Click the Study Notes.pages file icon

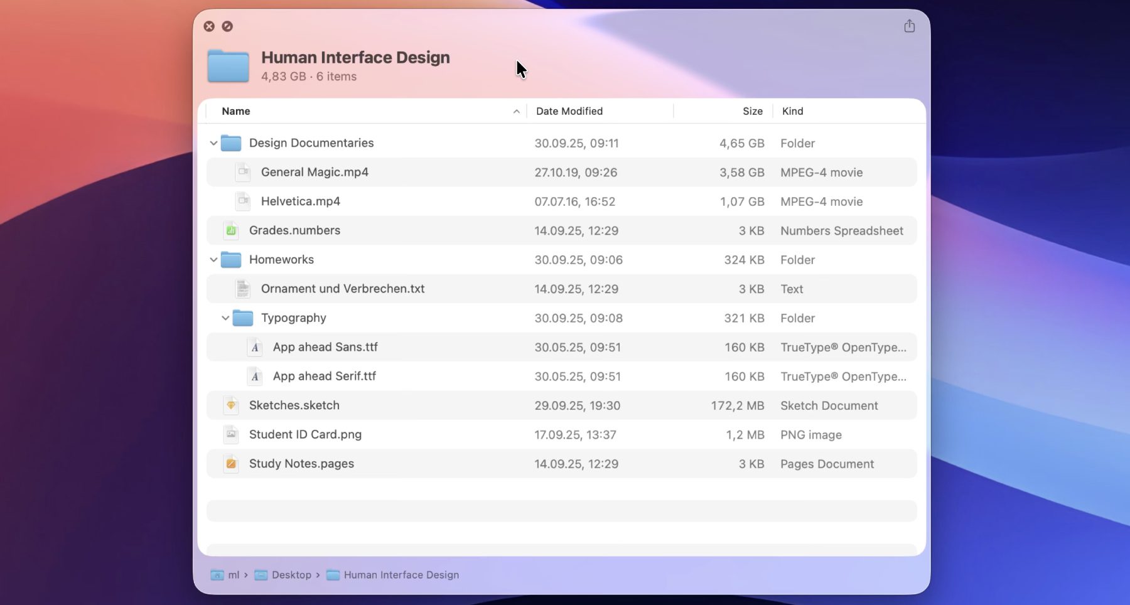(231, 464)
